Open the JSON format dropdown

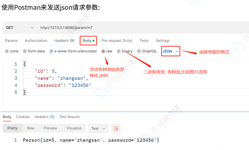[x=171, y=51]
